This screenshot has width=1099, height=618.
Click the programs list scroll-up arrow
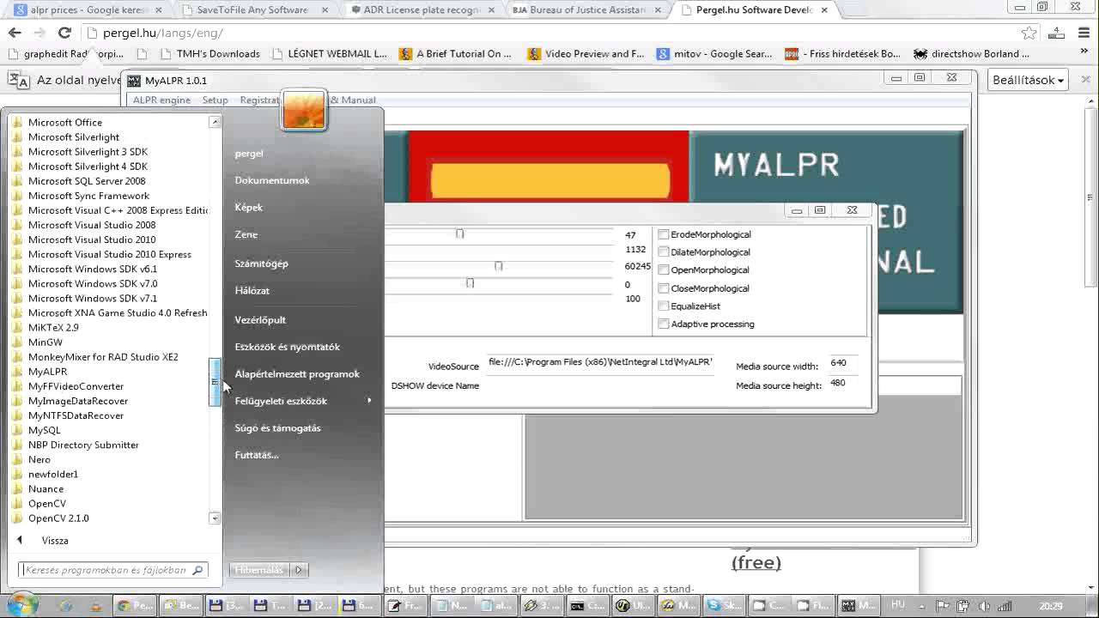215,122
